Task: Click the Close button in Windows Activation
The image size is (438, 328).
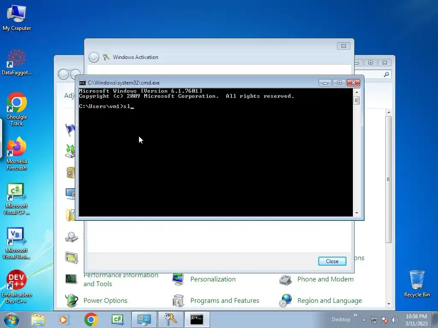Action: pyautogui.click(x=332, y=261)
